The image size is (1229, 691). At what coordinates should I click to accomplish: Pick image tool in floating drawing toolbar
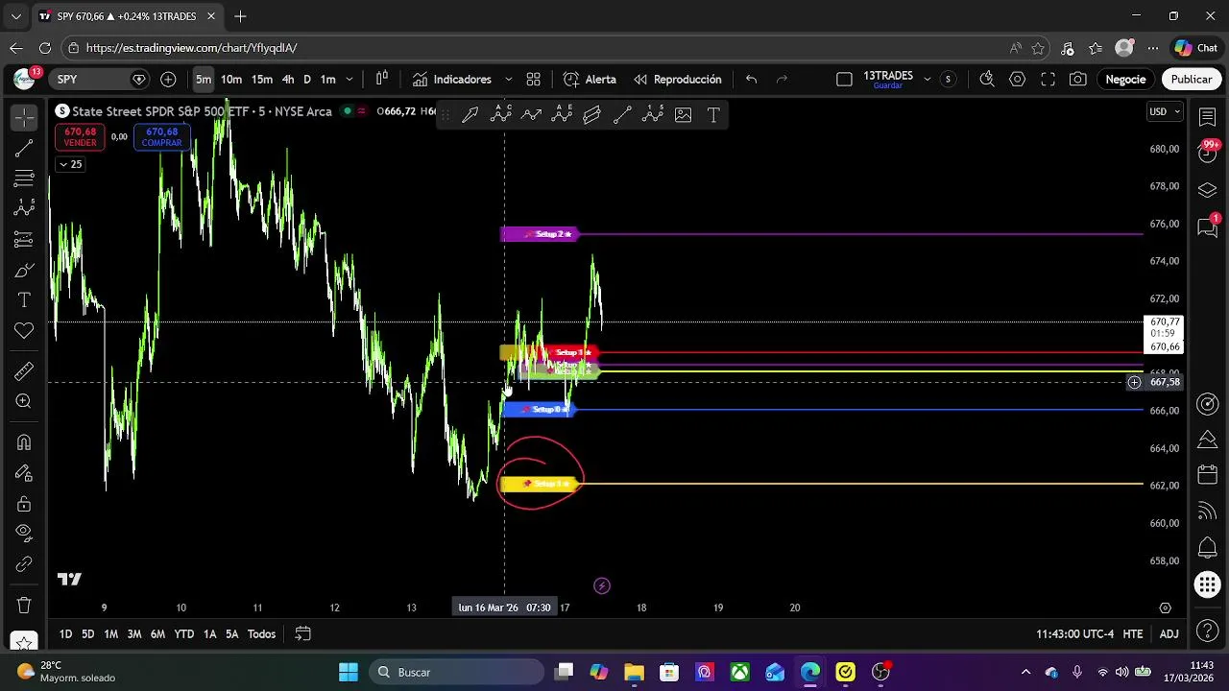coord(684,115)
